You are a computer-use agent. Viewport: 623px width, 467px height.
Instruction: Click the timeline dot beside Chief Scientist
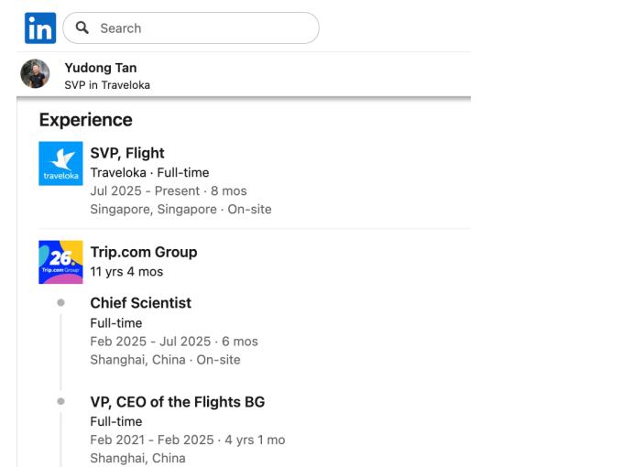tap(60, 302)
